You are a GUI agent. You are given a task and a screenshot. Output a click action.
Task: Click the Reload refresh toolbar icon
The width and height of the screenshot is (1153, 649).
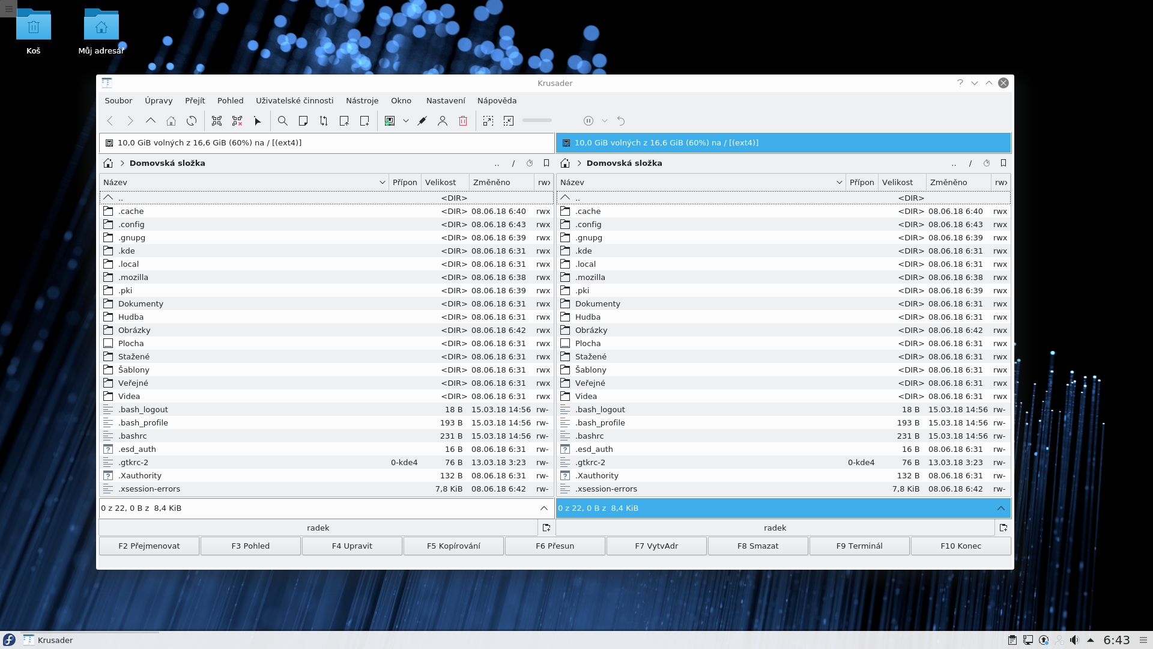click(192, 121)
